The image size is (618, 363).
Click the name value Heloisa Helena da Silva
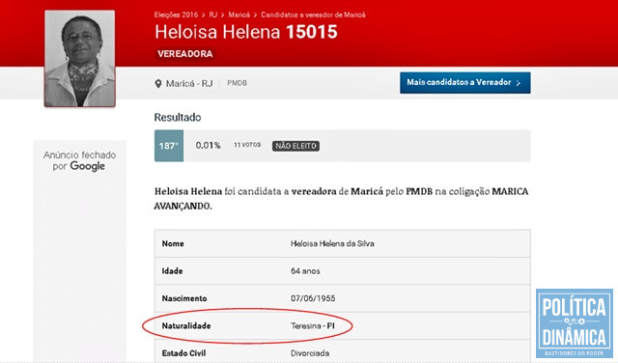coord(332,243)
